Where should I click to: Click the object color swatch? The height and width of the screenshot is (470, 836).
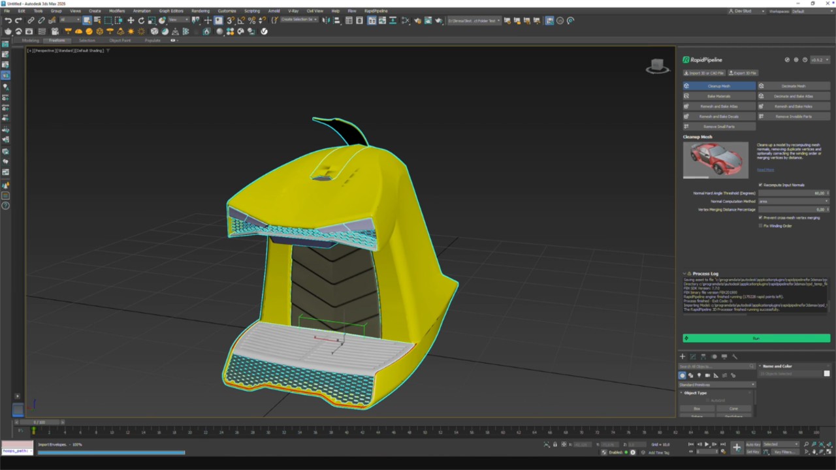(826, 373)
